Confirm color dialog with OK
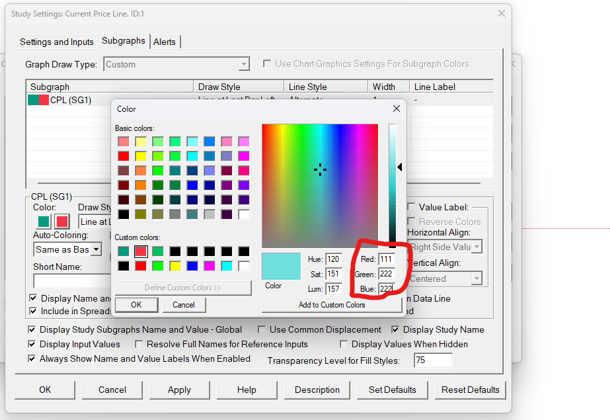The image size is (610, 420). (137, 305)
